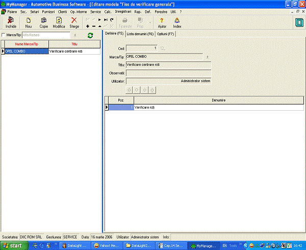
Task: Switch to Lista denumiri (F6) tab
Action: pos(140,33)
